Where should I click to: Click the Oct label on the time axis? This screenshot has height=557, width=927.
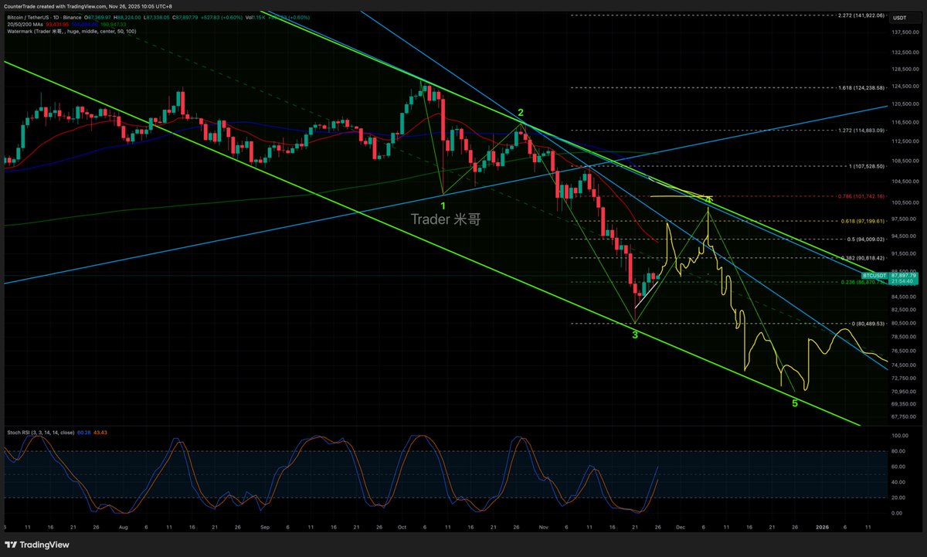click(401, 526)
